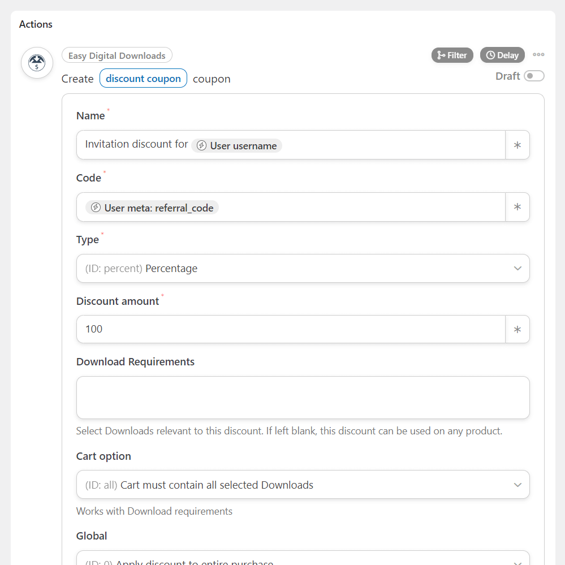Open tag picker for the Code field
Image resolution: width=565 pixels, height=565 pixels.
(x=517, y=207)
